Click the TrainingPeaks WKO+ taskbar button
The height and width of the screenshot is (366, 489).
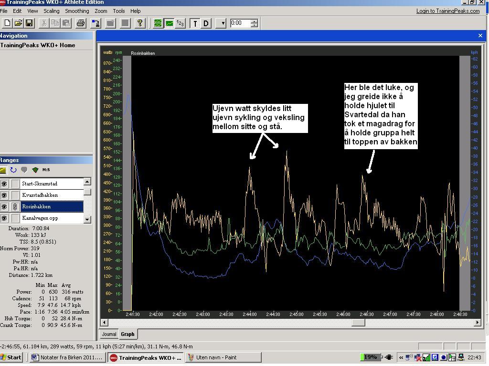[x=146, y=357]
